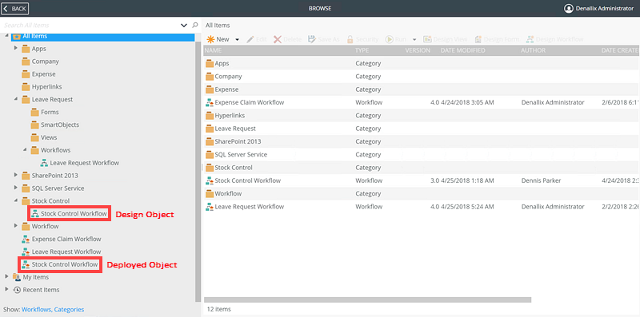Click the All Items star folder icon
Screen dimensions: 640x317
tap(16, 36)
